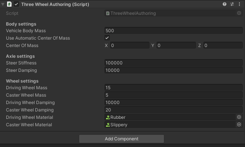Click the Steer Stiffness value field
This screenshot has height=147, width=245.
pyautogui.click(x=174, y=63)
